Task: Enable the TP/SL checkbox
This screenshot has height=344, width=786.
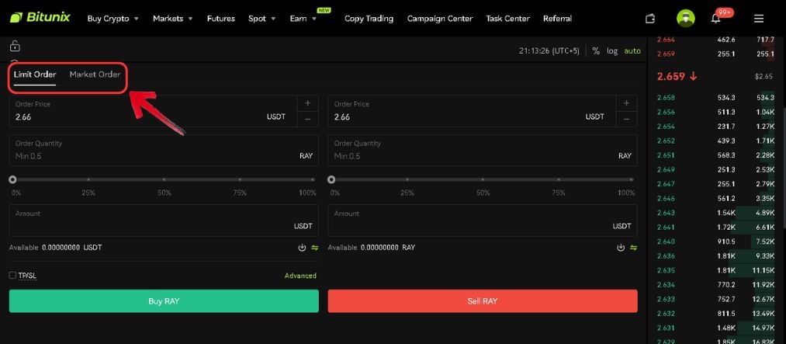Action: [12, 276]
